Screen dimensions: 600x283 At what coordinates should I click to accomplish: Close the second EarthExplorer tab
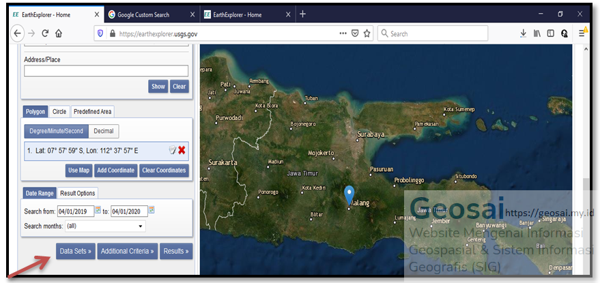pyautogui.click(x=288, y=14)
